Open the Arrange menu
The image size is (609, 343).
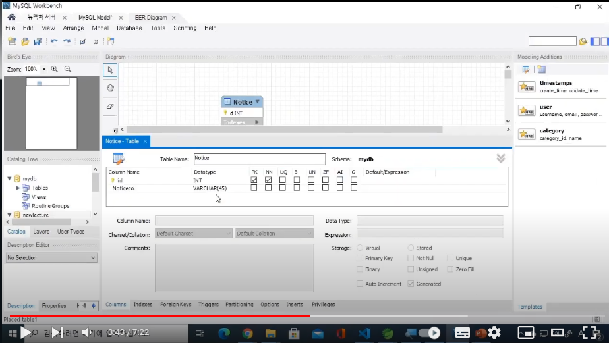(x=73, y=28)
